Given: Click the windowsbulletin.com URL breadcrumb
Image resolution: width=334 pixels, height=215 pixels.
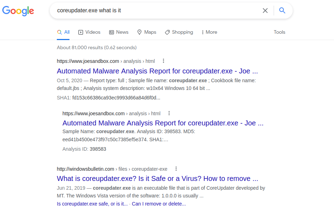Looking at the screenshot, I should pos(112,169).
